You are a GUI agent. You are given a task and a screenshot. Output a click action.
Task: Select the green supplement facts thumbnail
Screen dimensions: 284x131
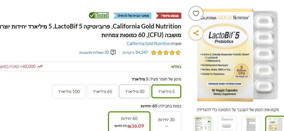click(203, 124)
